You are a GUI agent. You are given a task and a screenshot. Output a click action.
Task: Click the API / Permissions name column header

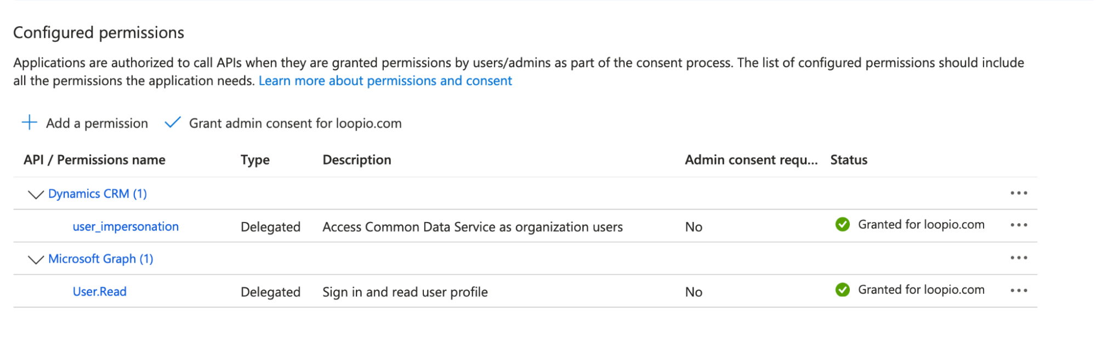94,160
